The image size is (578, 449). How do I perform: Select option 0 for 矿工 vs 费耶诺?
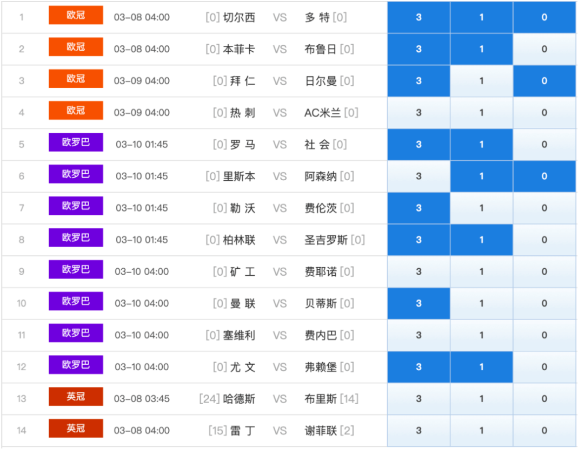[544, 271]
